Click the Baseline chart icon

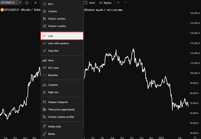point(44,75)
